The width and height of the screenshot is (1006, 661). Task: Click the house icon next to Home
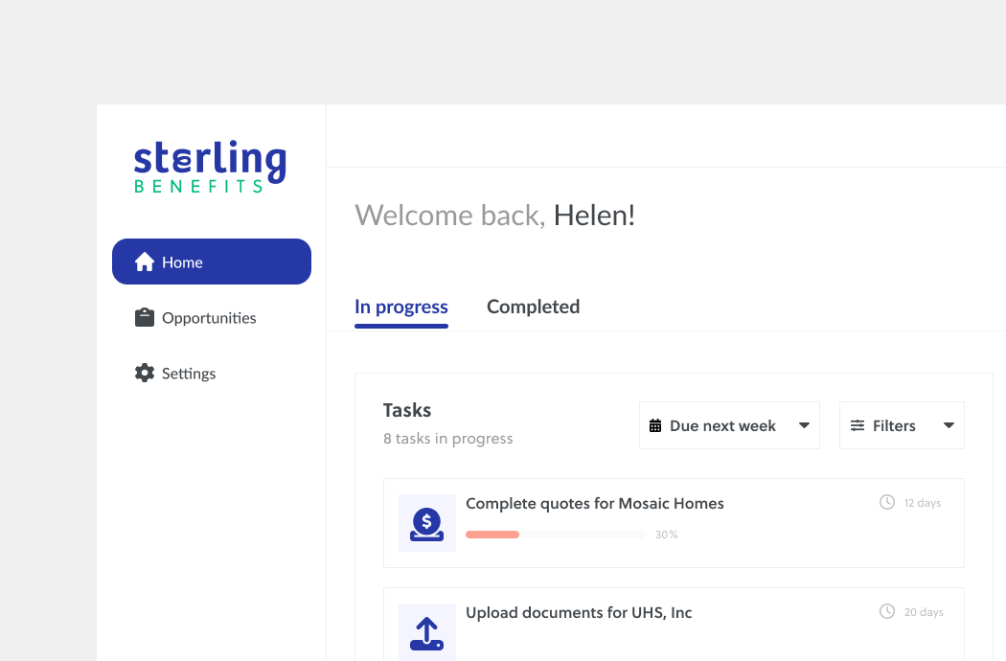(145, 262)
